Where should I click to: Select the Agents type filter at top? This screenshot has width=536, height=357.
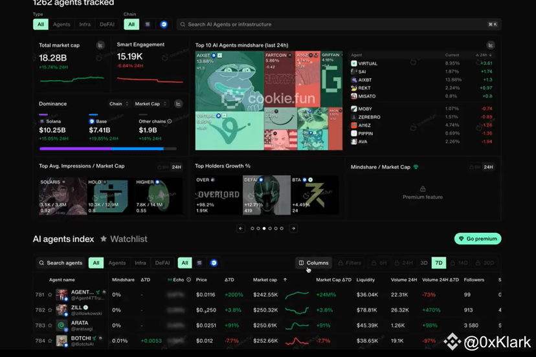click(x=61, y=25)
